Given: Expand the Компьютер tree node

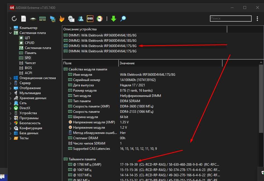Looking at the screenshot, I should [10, 28].
